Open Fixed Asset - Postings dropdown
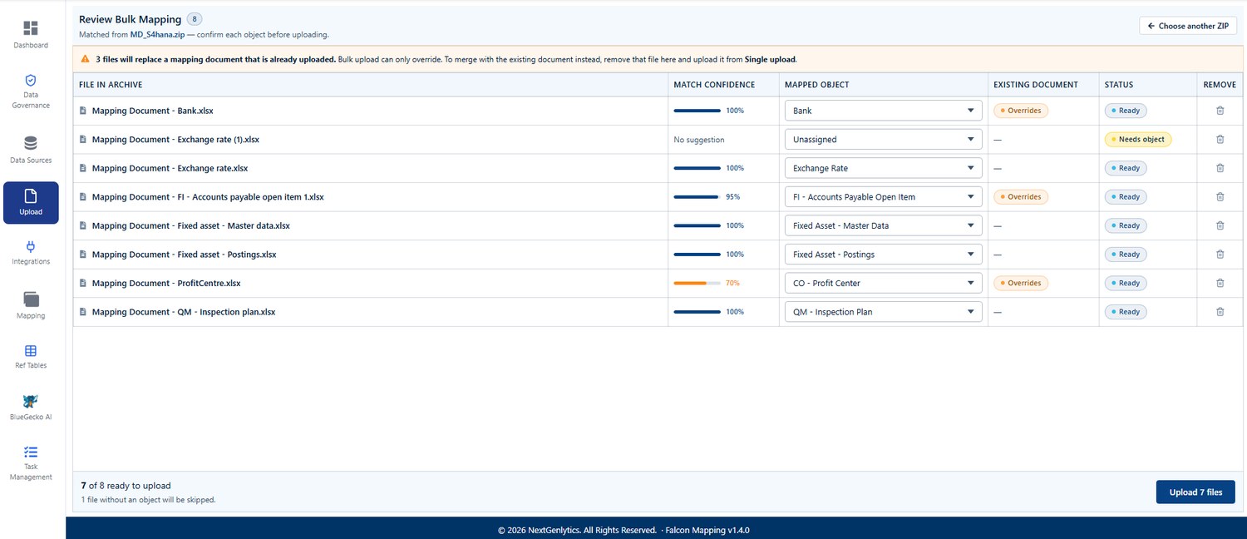This screenshot has width=1247, height=539. [x=883, y=255]
